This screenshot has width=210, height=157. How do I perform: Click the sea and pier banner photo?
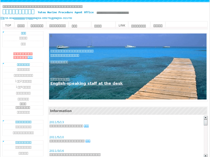[128, 67]
